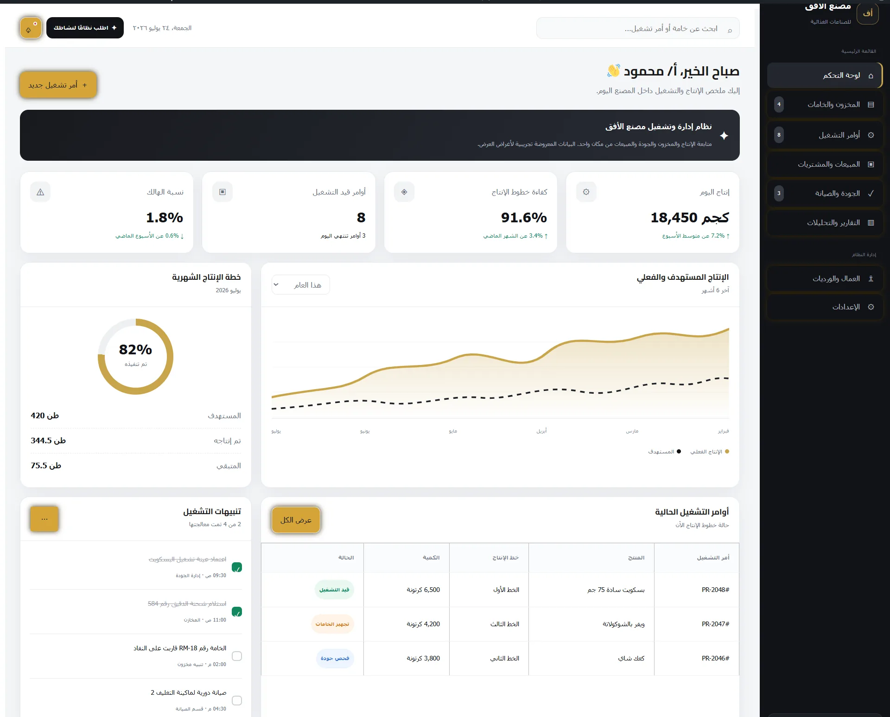Click the orders in progress square icon
890x717 pixels.
click(222, 192)
